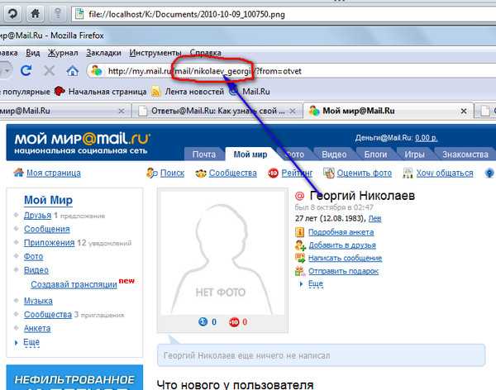The height and width of the screenshot is (390, 496).
Task: Switch to the Игры tab
Action: pyautogui.click(x=414, y=155)
